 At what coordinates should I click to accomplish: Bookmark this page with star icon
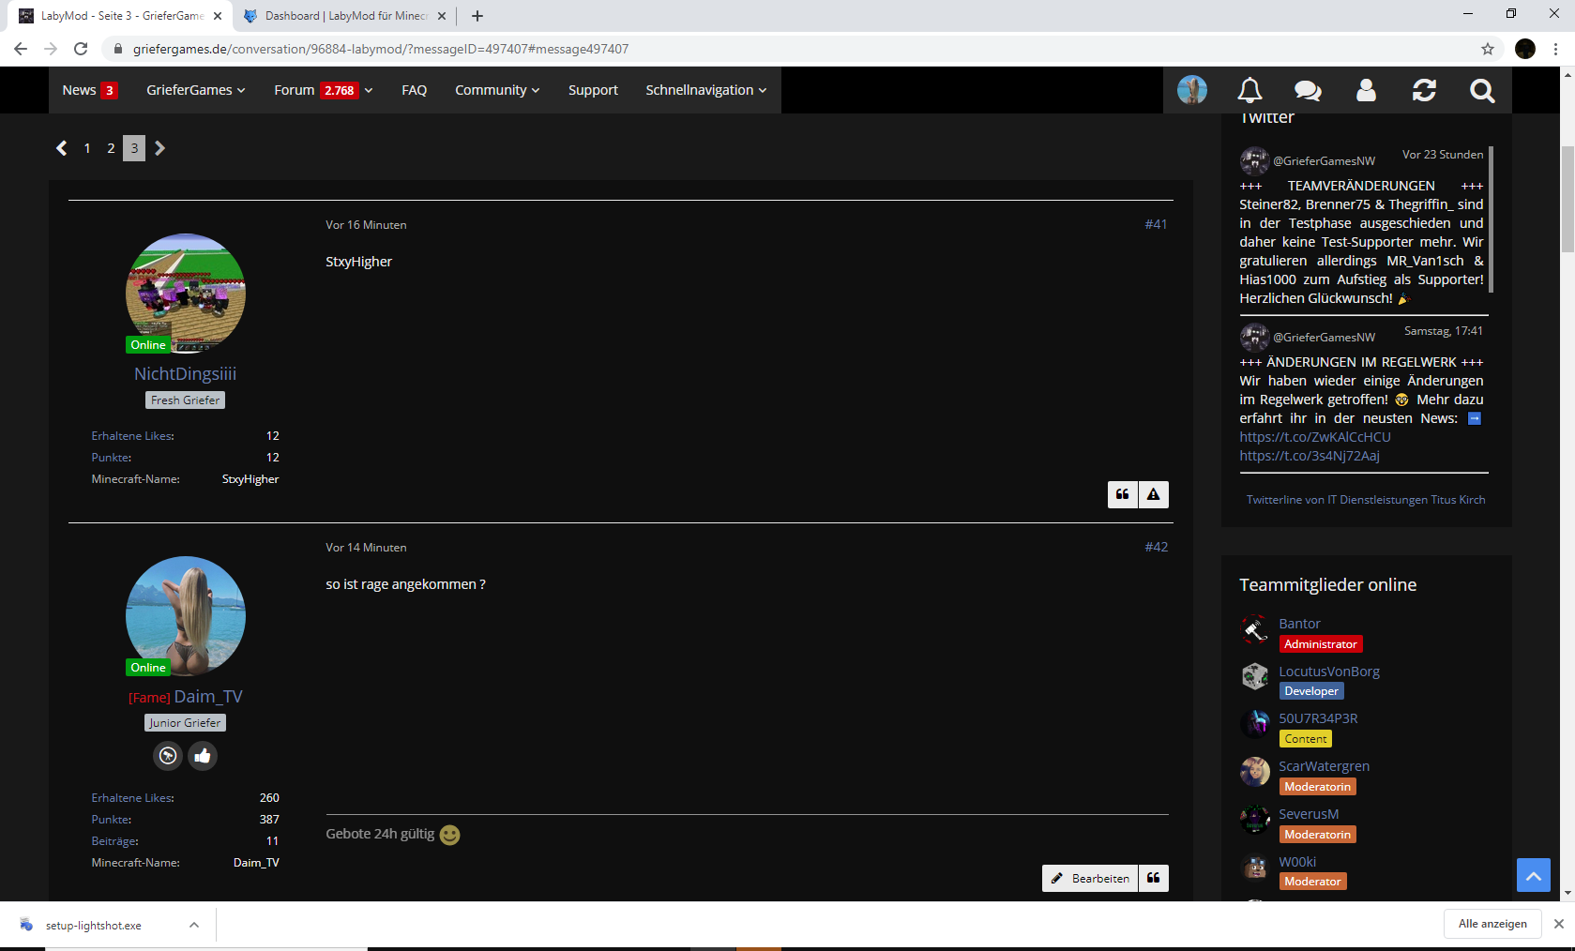pyautogui.click(x=1488, y=49)
